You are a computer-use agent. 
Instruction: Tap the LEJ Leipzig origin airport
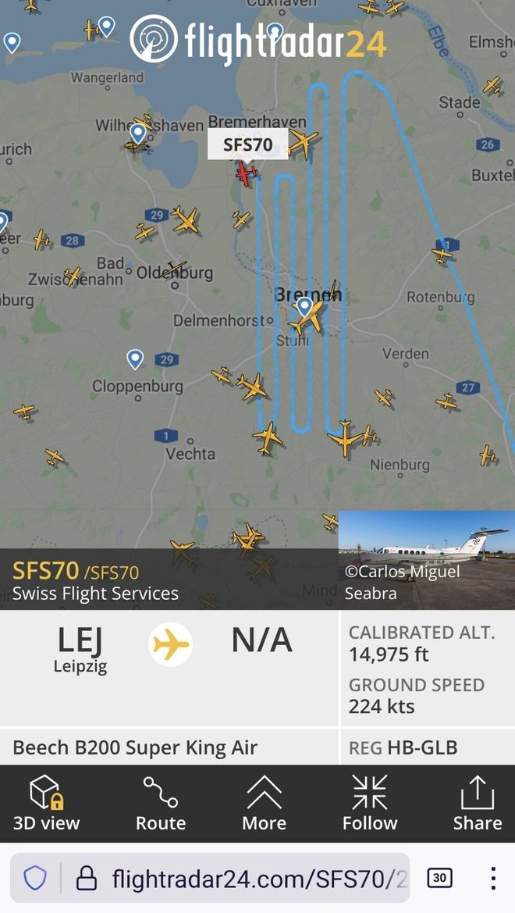click(80, 649)
